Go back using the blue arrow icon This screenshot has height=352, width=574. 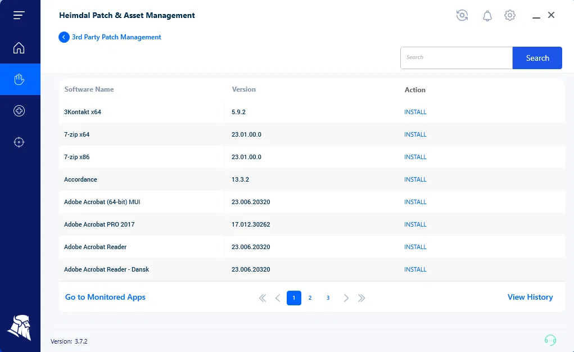(x=64, y=37)
